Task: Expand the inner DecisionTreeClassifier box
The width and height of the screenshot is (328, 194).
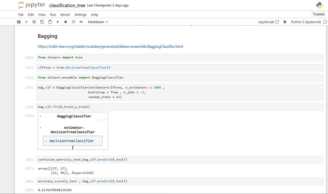Action: tap(46, 141)
